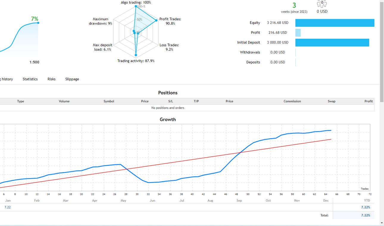Click the "Trading activity: 87.9%" radar label
The width and height of the screenshot is (384, 226).
coord(136,61)
